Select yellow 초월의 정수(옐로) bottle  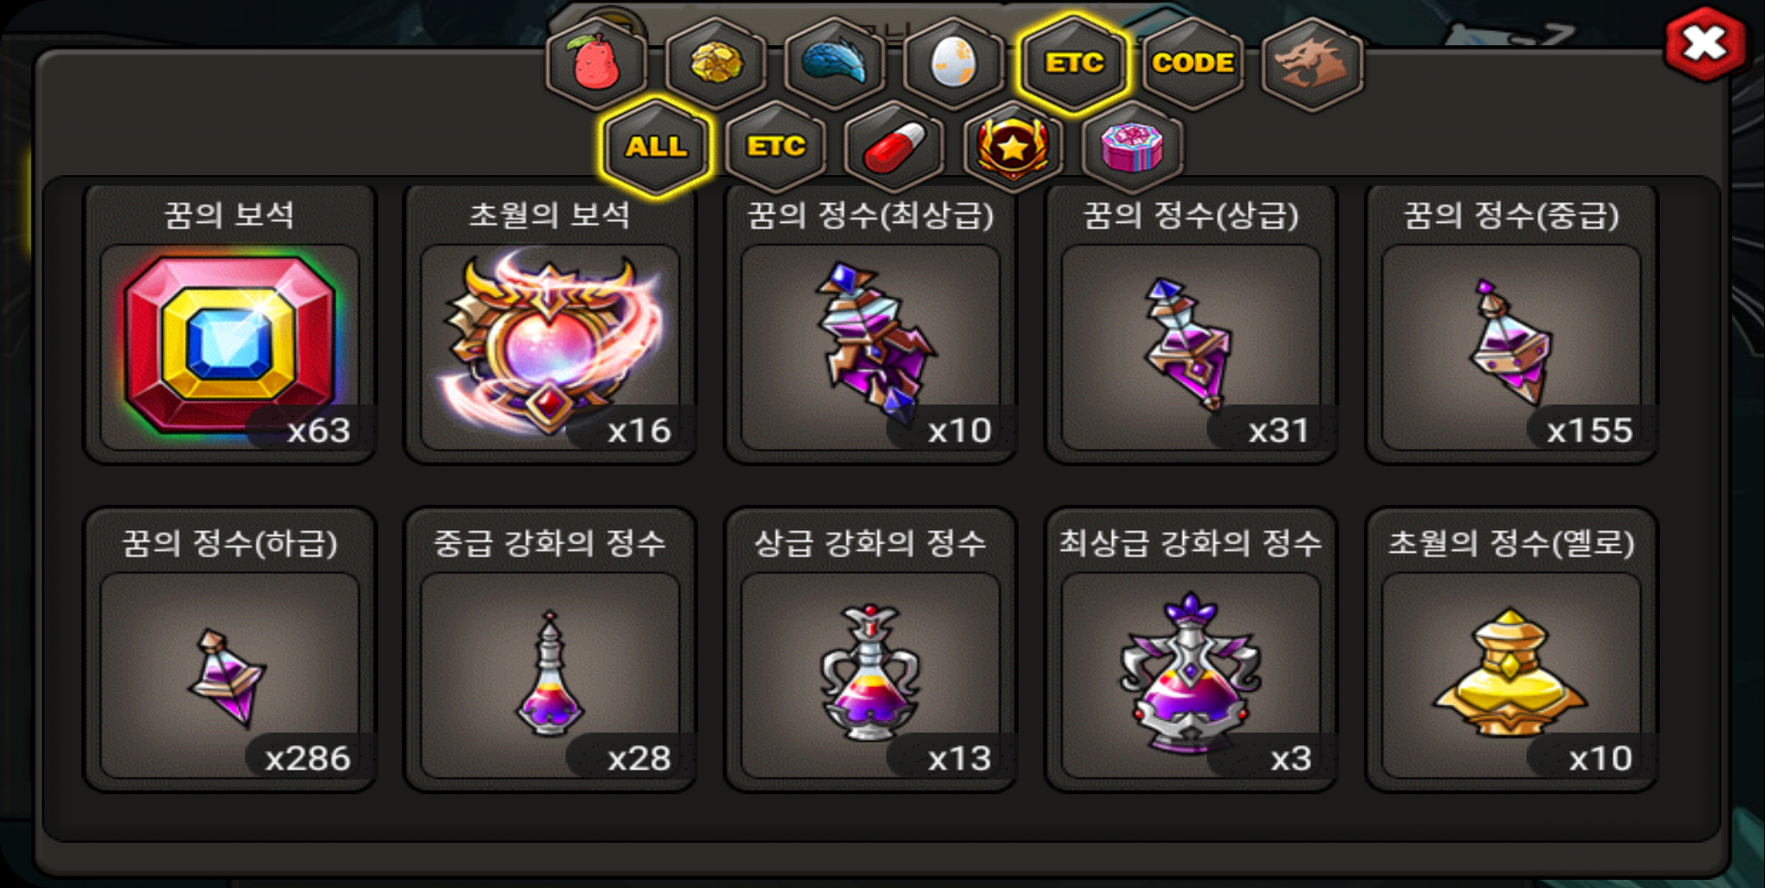1511,650
